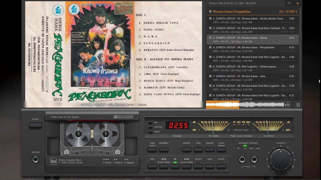Screen dimensions: 321x180
Task: Click the fast-forward music finder button
Action: click(187, 166)
